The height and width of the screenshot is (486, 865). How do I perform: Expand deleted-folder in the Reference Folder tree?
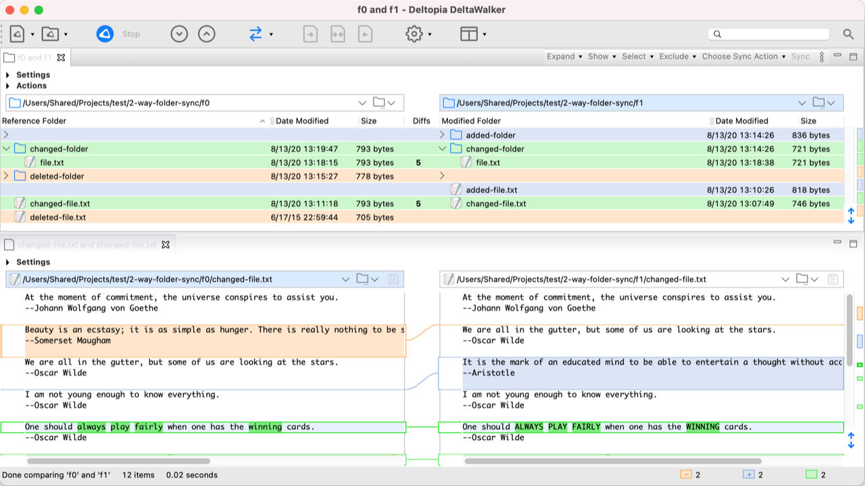point(7,176)
